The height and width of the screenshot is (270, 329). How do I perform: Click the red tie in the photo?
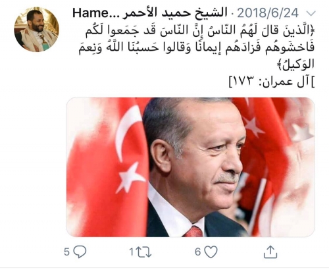[x=193, y=231]
